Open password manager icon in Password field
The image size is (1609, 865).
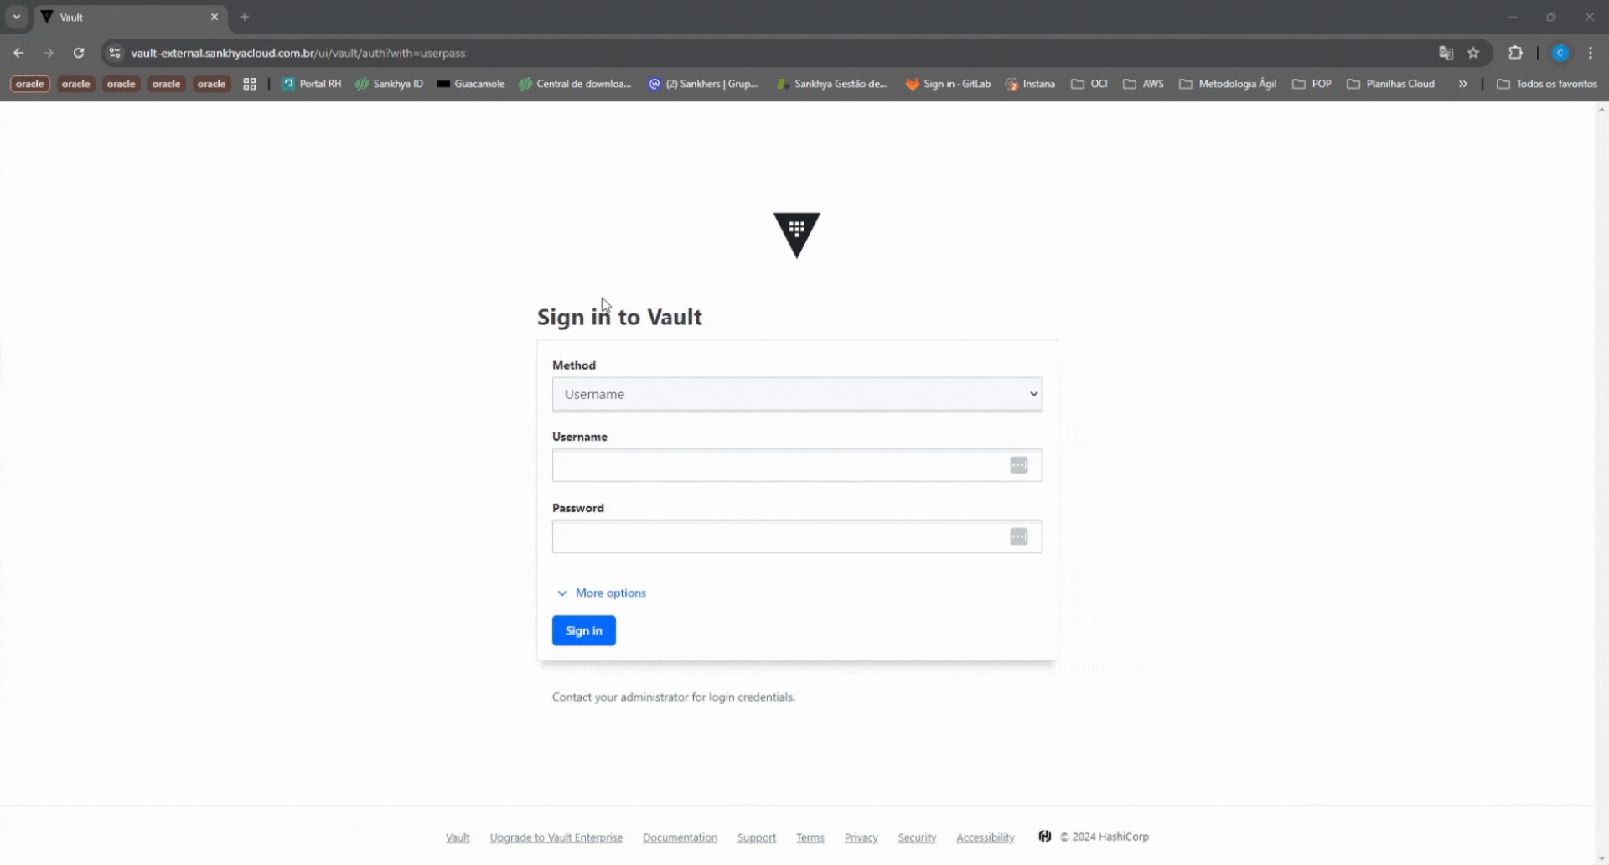[1018, 536]
